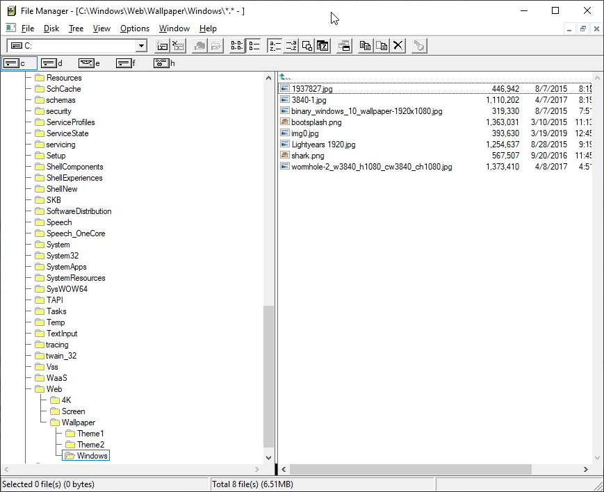Click the File Manager system menu icon
The height and width of the screenshot is (492, 604).
point(12,11)
